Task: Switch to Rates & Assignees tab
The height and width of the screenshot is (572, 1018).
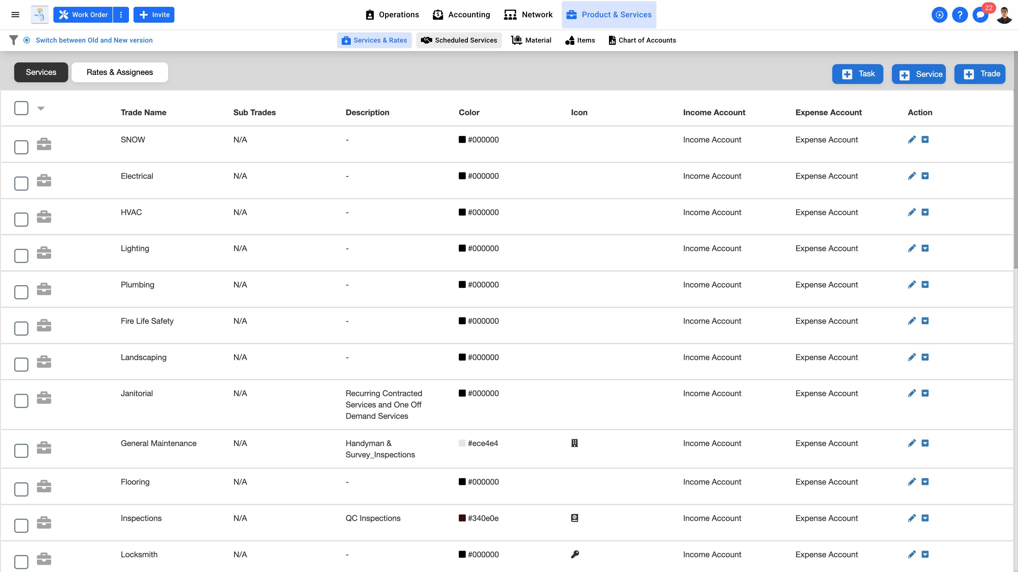Action: point(119,72)
